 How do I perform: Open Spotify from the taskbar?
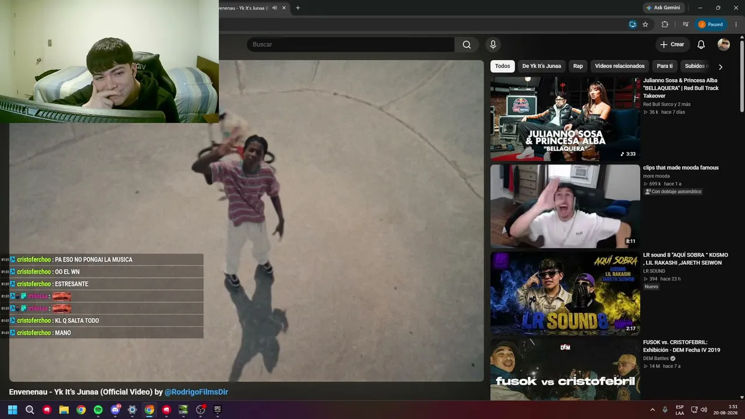point(98,410)
